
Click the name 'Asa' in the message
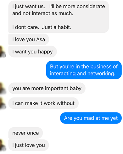point(41,40)
